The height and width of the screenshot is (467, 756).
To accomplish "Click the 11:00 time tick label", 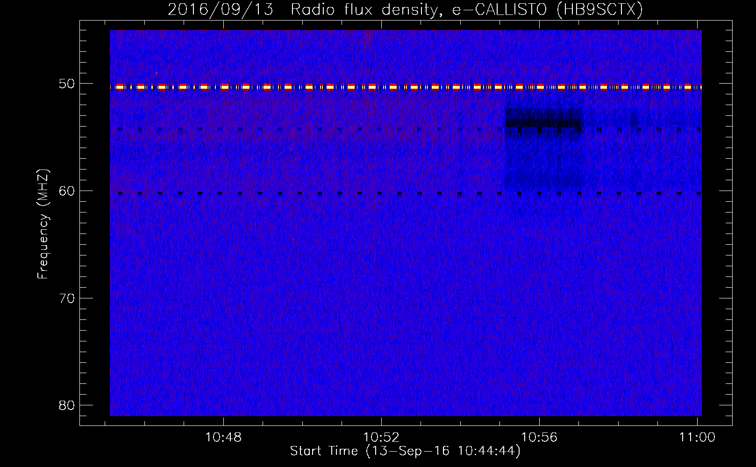I will pos(697,437).
